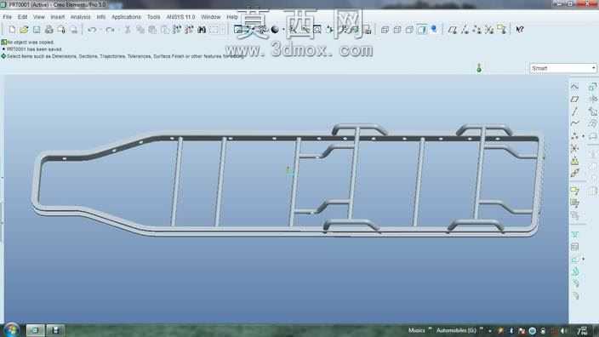Open the Windows Start button
The width and height of the screenshot is (599, 337).
[11, 329]
